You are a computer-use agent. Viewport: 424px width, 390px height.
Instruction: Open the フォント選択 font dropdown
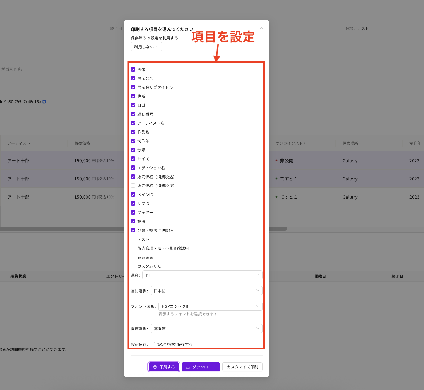210,306
